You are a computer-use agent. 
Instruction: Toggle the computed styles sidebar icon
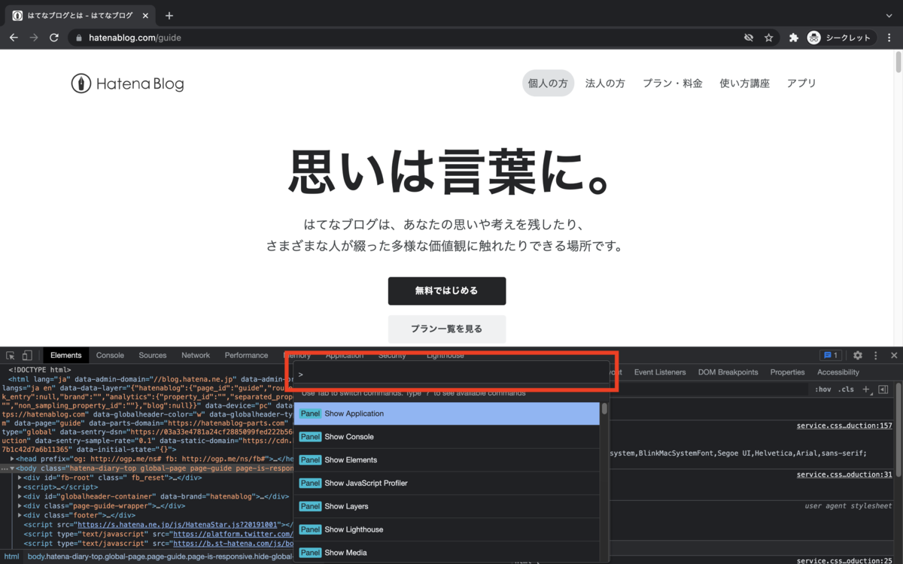(x=883, y=389)
